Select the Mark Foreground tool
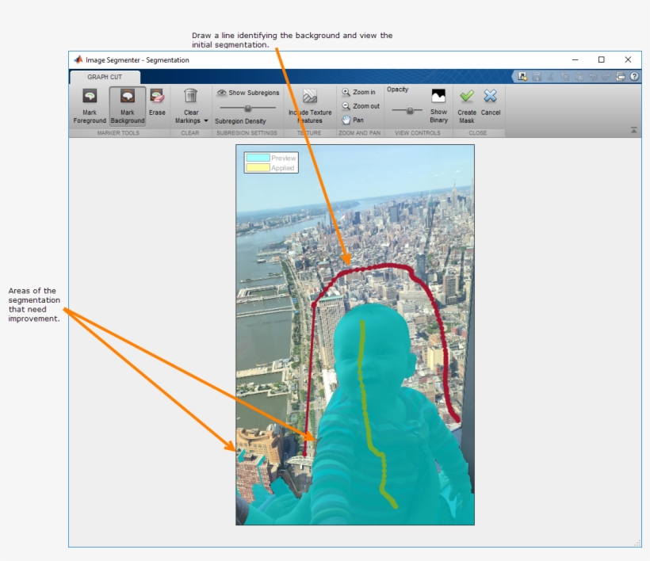This screenshot has height=561, width=650. pyautogui.click(x=89, y=103)
